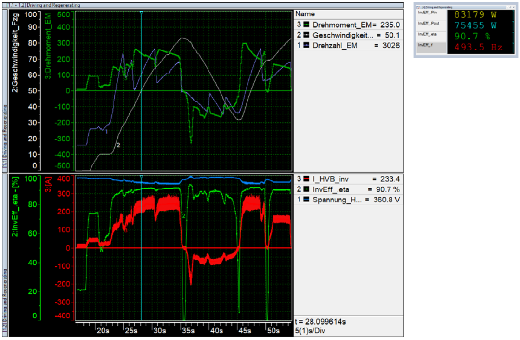Screen dimensions: 520x340
Task: Click the Name column header
Action: tap(304, 14)
